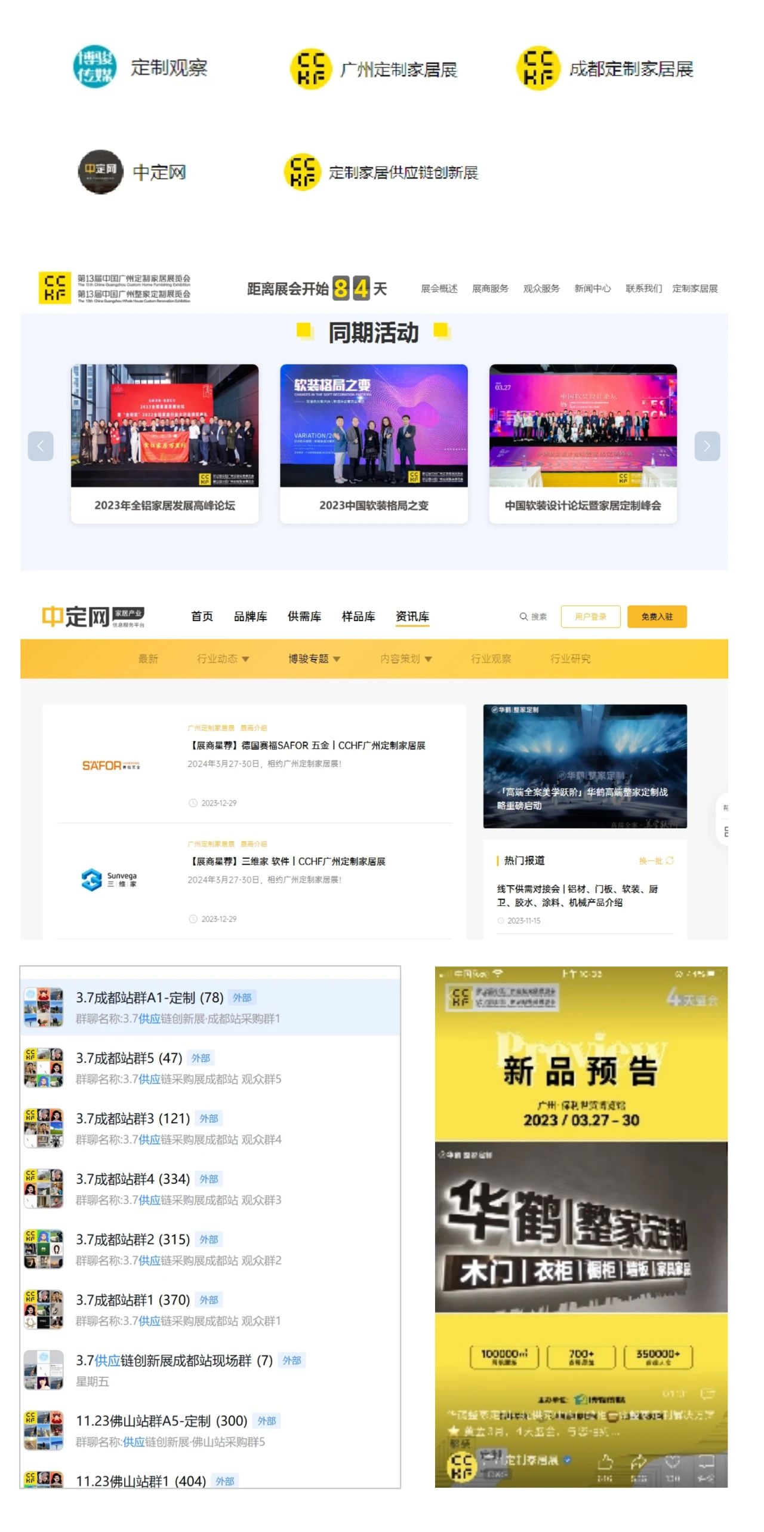Open 供需库 in the nav
764x1532 pixels.
coord(304,616)
